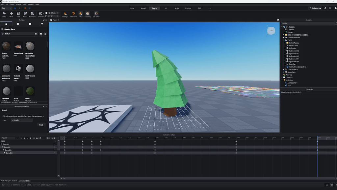This screenshot has height=190, width=337.
Task: Switch to the Home ribbon tab
Action: tap(132, 8)
